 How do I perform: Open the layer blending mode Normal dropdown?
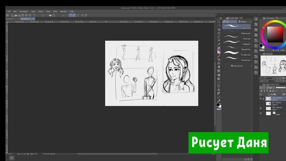(x=269, y=88)
